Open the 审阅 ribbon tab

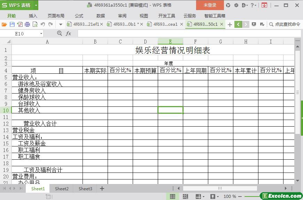pos(122,16)
